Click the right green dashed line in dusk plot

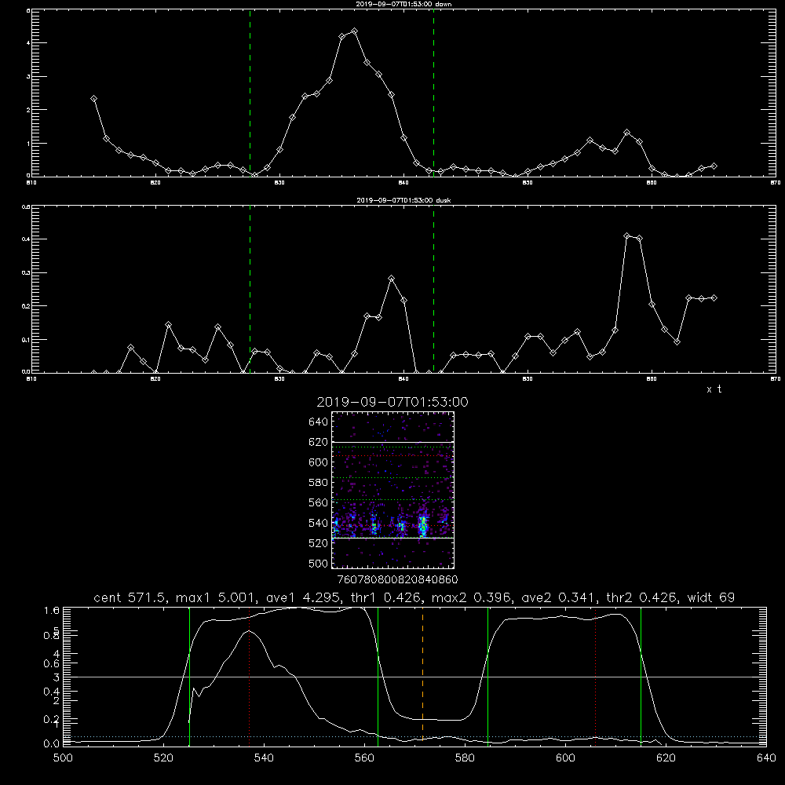(x=433, y=289)
